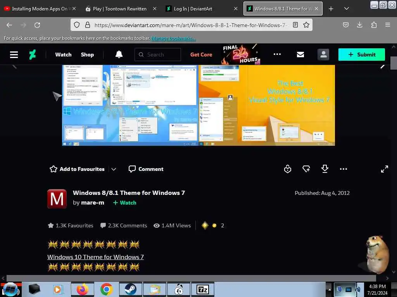View the 2.3K Comments count
The image size is (397, 297).
coord(124,225)
